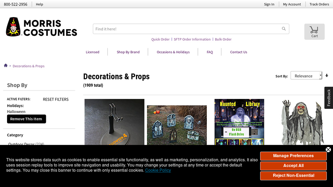Open the Sort By Relevance dropdown
This screenshot has height=187, width=333.
(x=306, y=76)
